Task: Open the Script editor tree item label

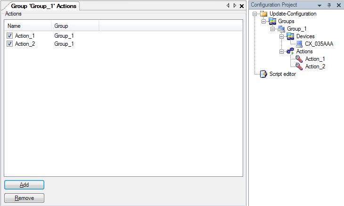Action: 283,74
